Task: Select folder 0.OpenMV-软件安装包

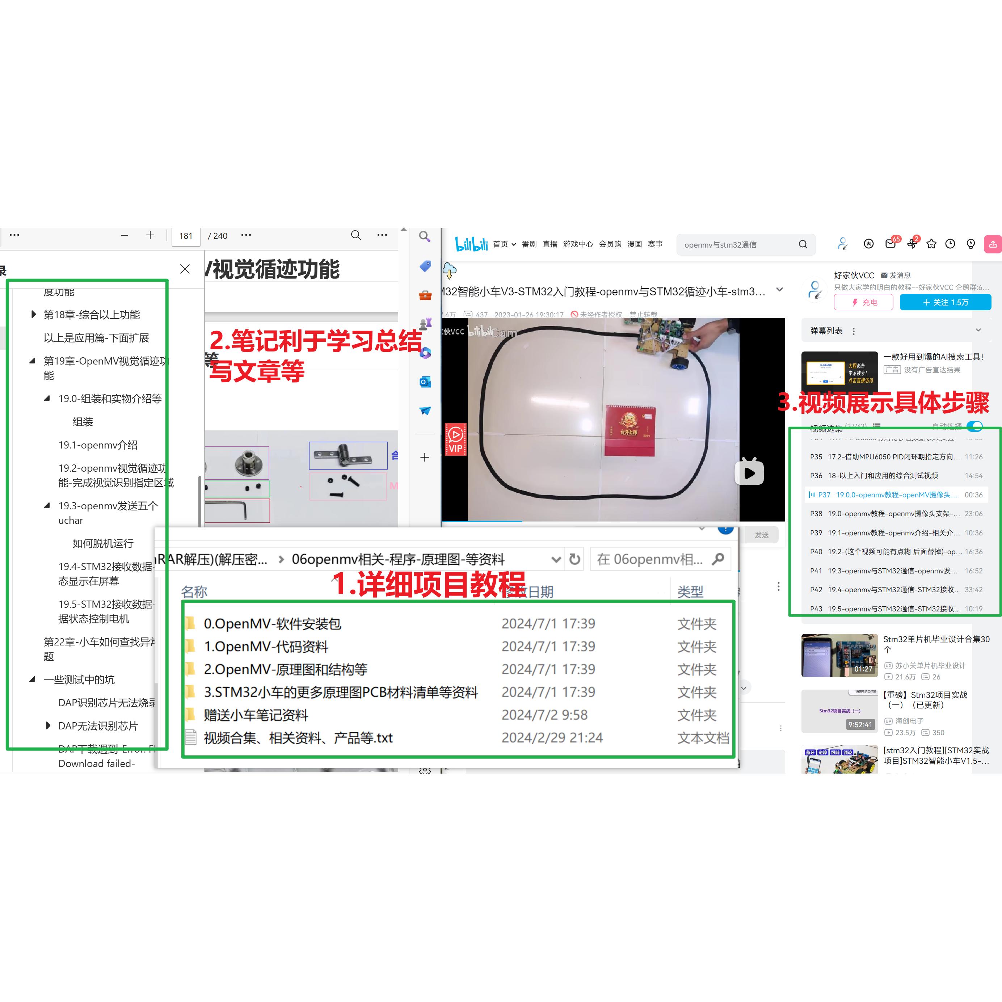Action: 272,624
